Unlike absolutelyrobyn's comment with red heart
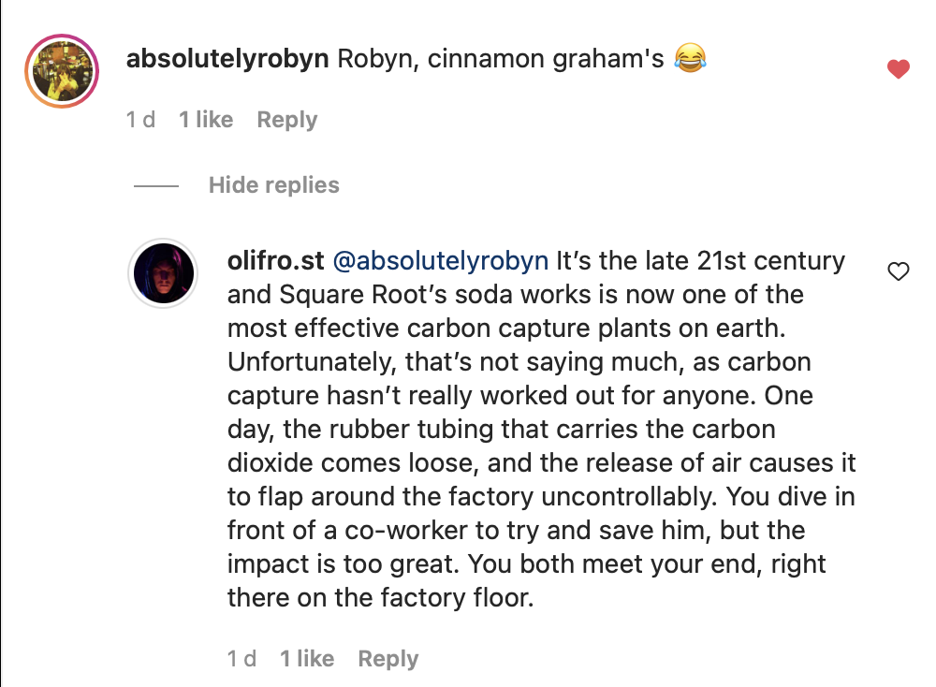Viewport: 936px width, 687px height. pyautogui.click(x=899, y=69)
